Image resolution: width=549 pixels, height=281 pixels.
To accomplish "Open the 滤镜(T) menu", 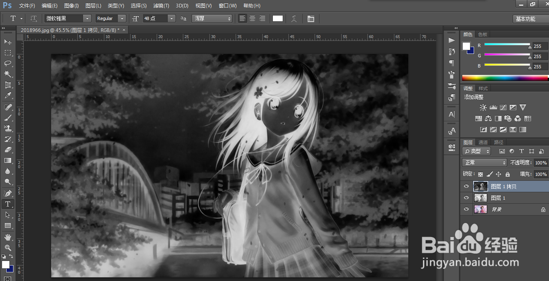I will pyautogui.click(x=161, y=6).
